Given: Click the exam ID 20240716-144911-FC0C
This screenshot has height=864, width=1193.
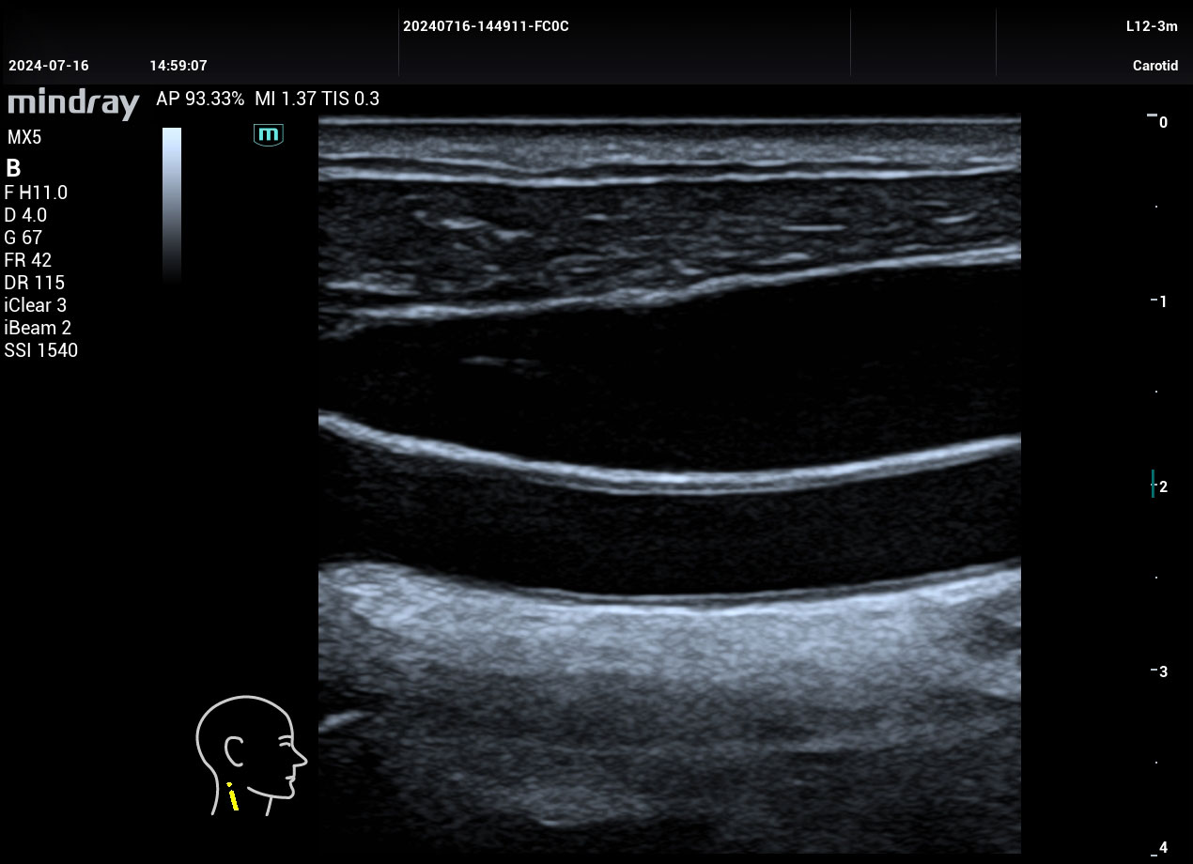Looking at the screenshot, I should coord(486,26).
